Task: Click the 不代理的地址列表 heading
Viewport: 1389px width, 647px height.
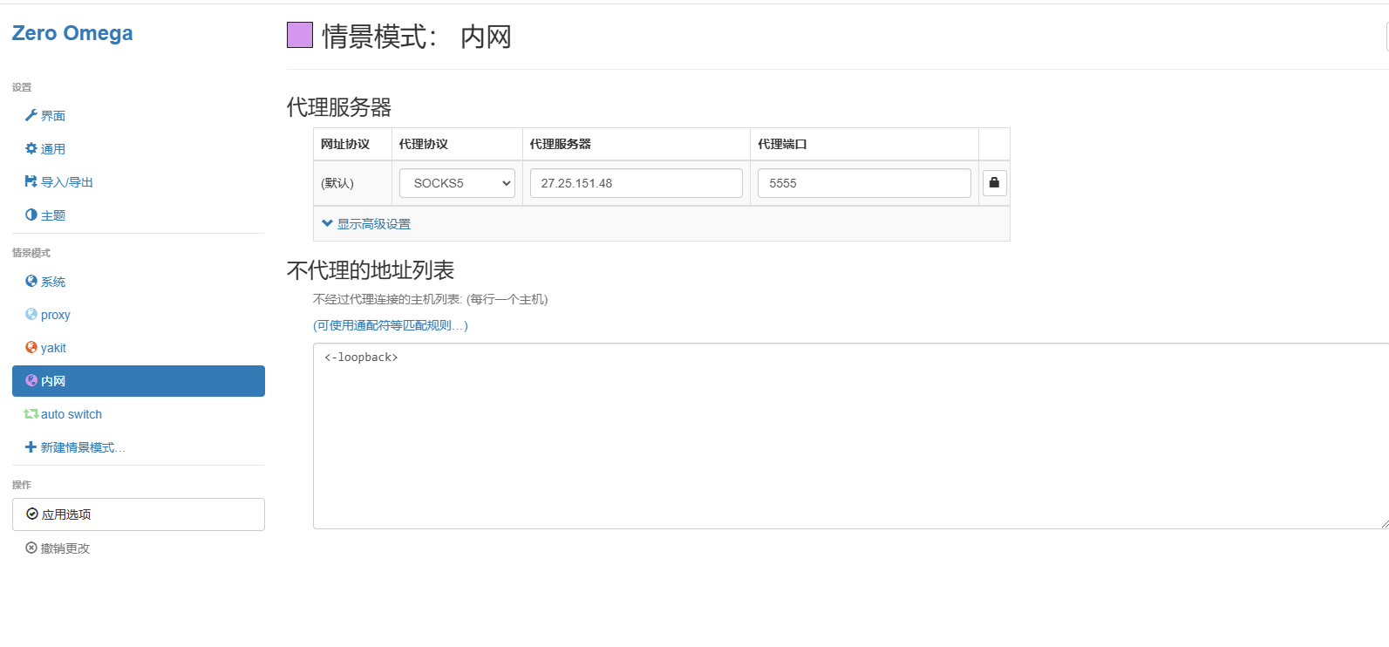Action: [x=371, y=270]
